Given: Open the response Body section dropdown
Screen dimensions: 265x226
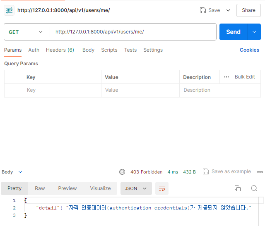Looking at the screenshot, I should [x=20, y=172].
